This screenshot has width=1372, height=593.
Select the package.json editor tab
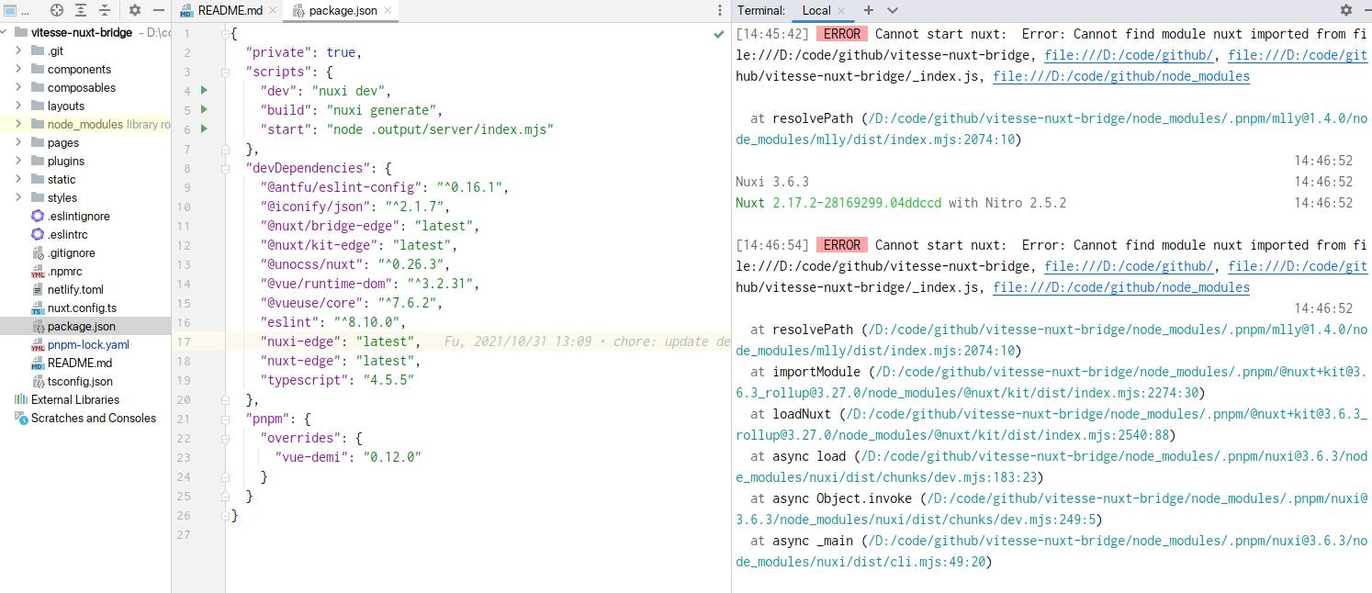click(342, 11)
